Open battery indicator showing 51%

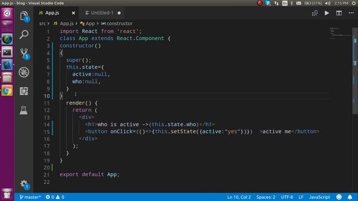click(x=313, y=3)
